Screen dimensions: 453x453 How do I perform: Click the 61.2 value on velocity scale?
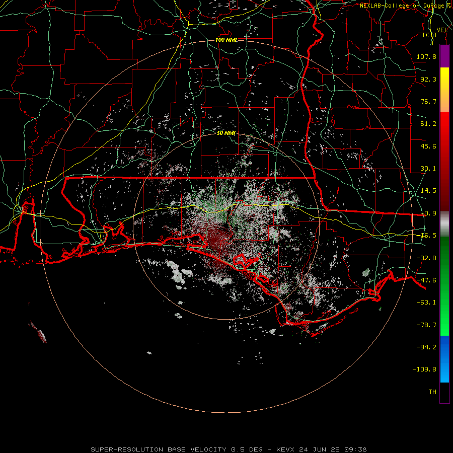point(428,124)
